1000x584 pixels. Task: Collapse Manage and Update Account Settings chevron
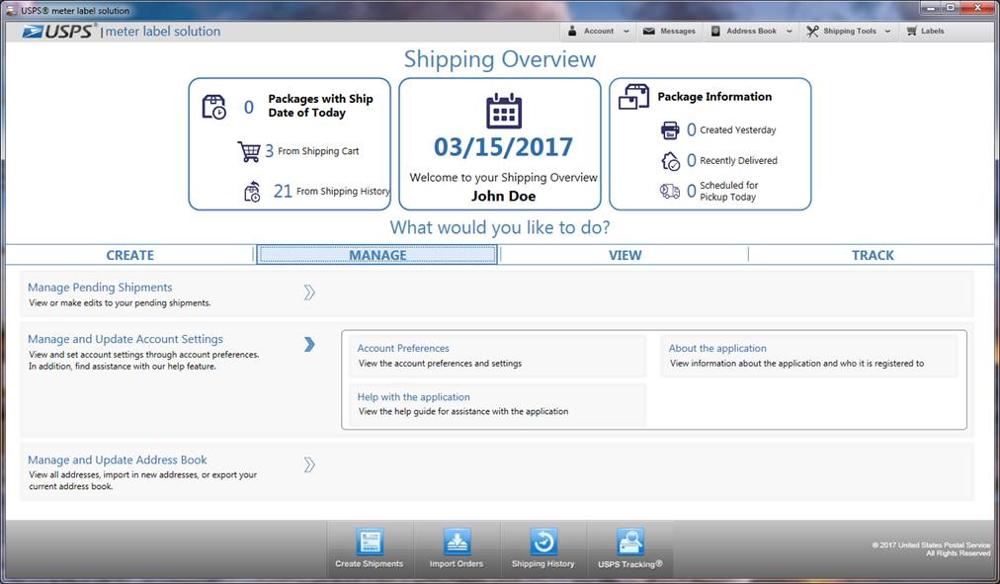coord(309,344)
